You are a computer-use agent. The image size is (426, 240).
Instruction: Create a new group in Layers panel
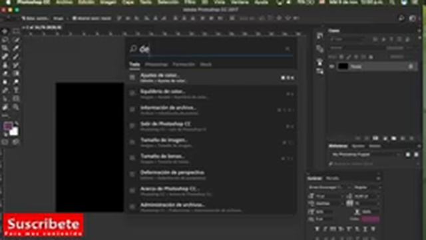pyautogui.click(x=393, y=139)
